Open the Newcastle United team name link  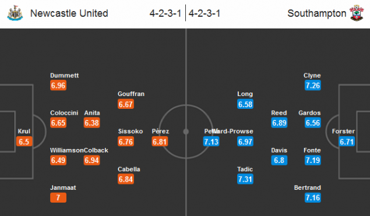[69, 13]
